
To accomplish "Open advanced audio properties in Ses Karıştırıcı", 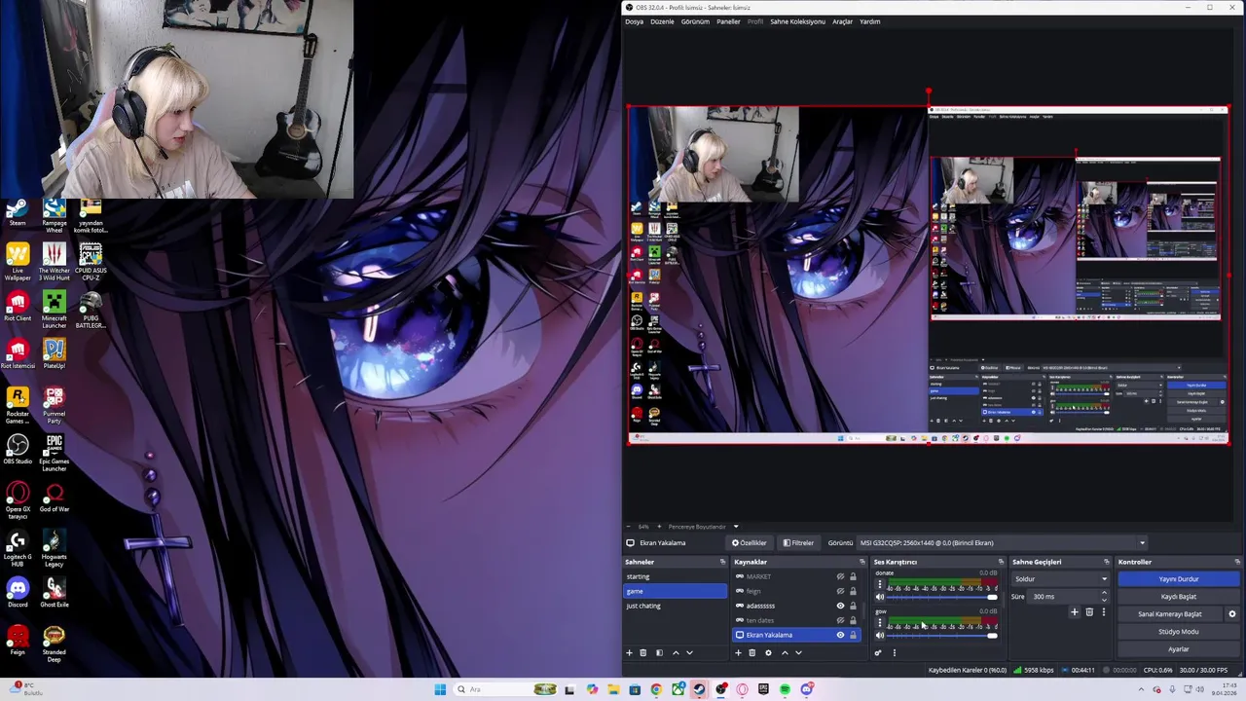I will tap(878, 652).
